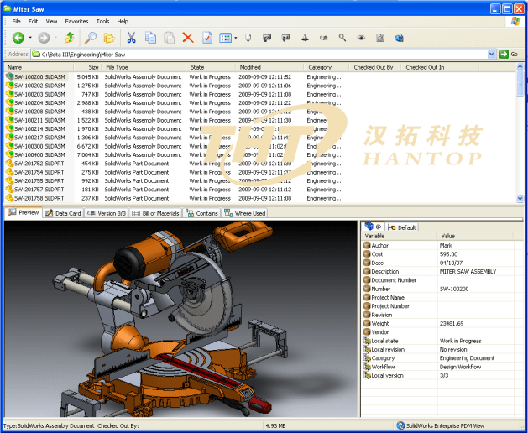Image resolution: width=528 pixels, height=433 pixels.
Task: Click the first check-in monitor icon
Action: (x=267, y=38)
